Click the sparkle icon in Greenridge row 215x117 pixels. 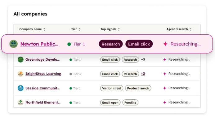click(165, 59)
